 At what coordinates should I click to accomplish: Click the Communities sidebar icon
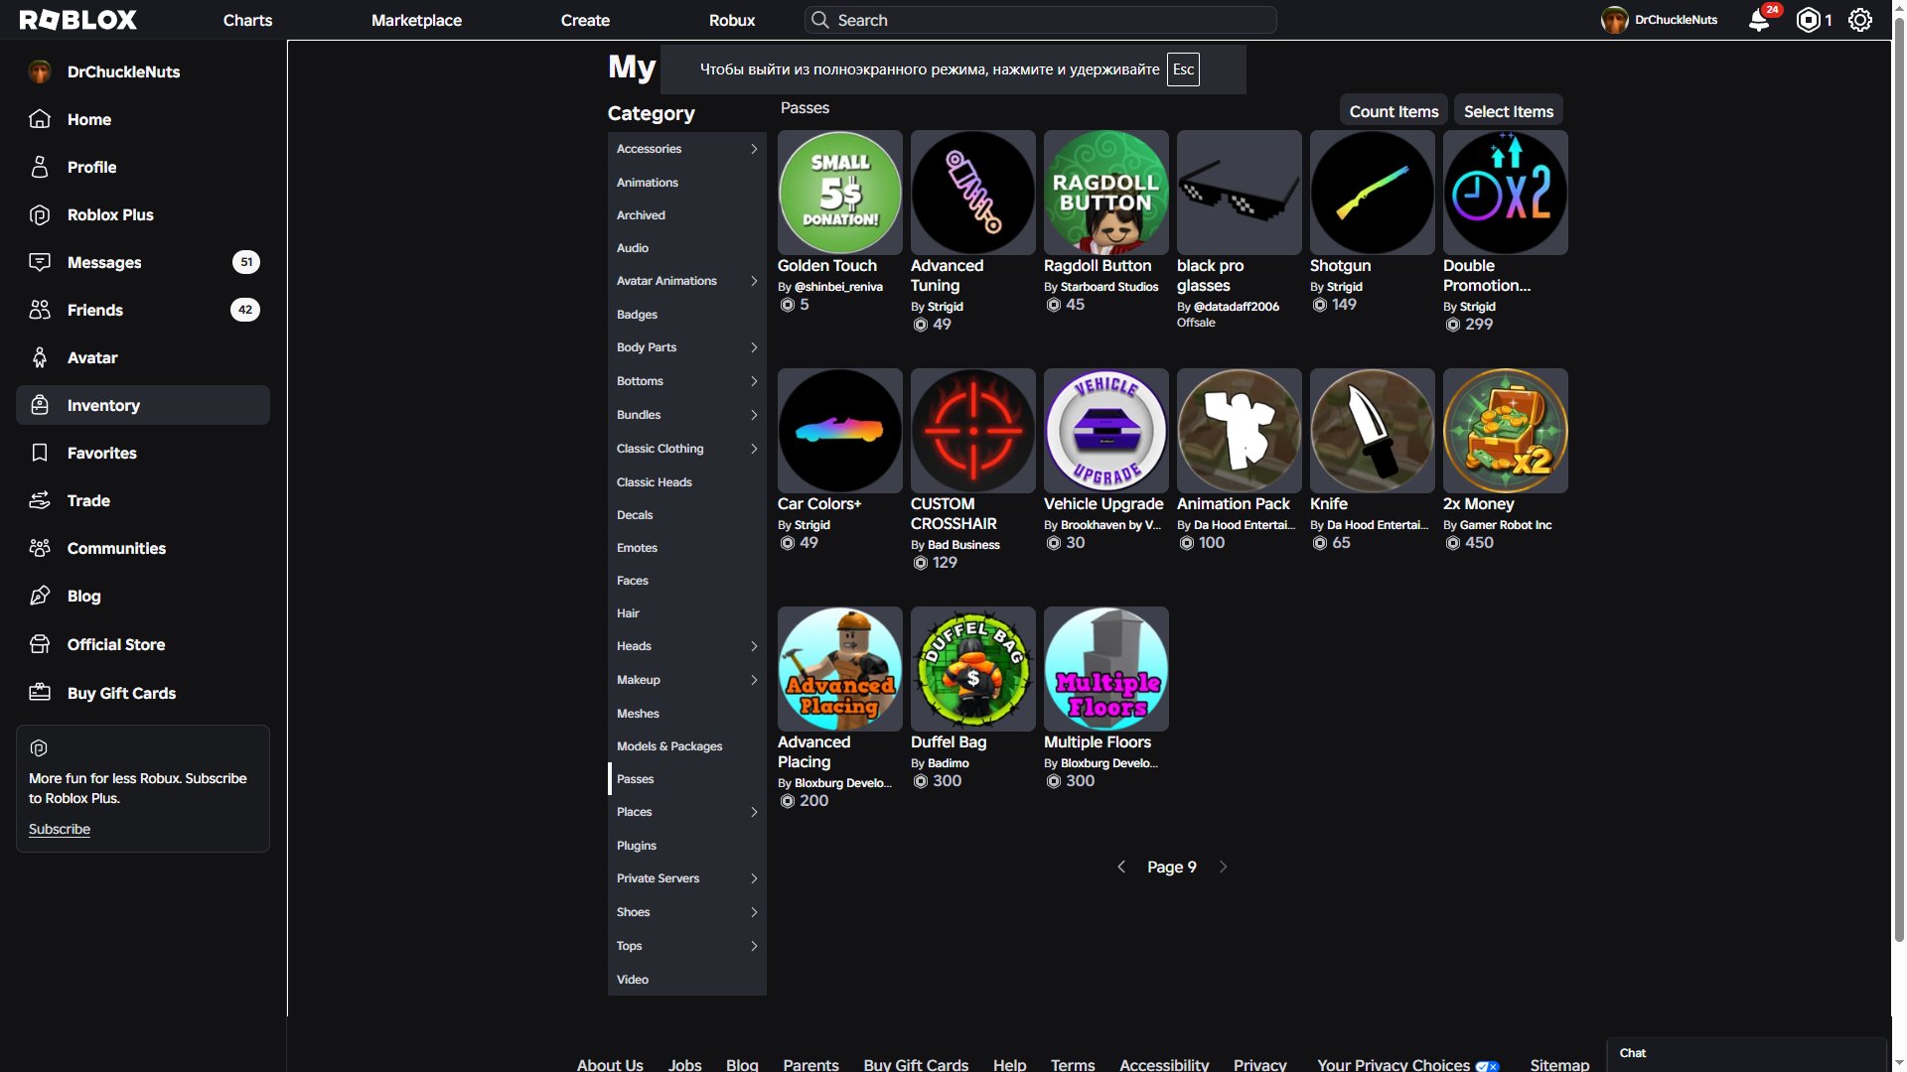click(x=40, y=548)
